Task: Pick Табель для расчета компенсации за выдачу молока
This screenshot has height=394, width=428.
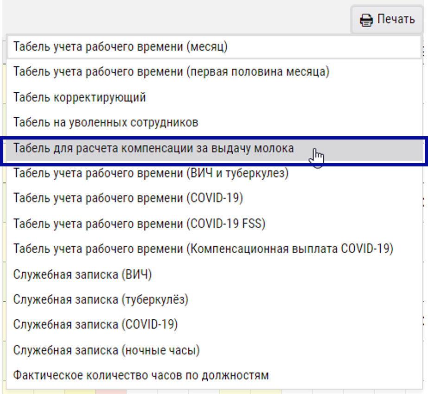Action: coord(153,148)
